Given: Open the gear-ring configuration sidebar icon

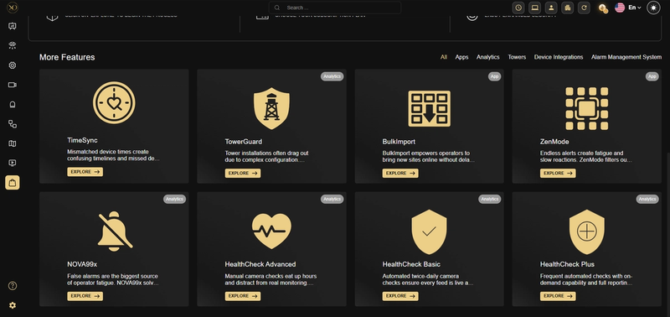Looking at the screenshot, I should pyautogui.click(x=13, y=65).
